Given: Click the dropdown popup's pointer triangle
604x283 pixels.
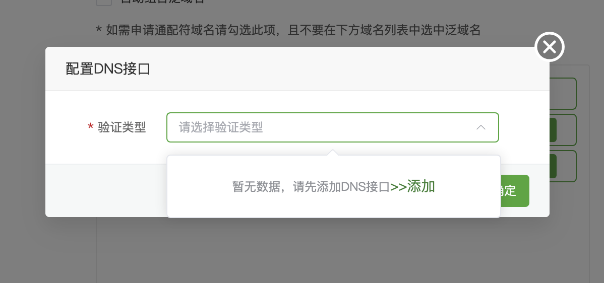Looking at the screenshot, I should click(x=333, y=153).
